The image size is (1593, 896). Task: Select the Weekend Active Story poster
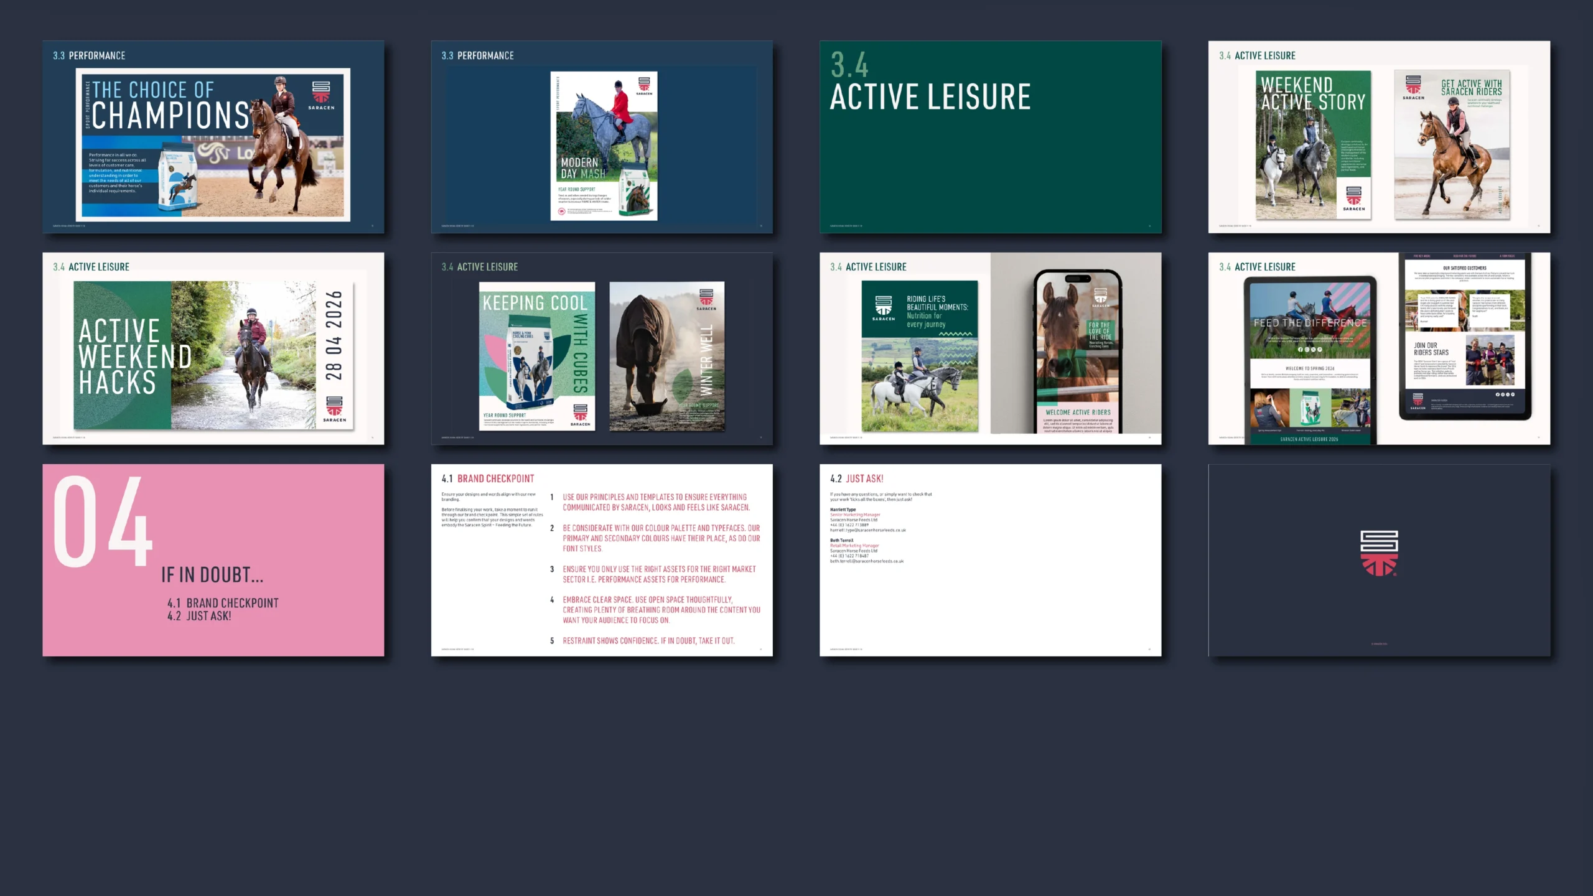pyautogui.click(x=1313, y=145)
